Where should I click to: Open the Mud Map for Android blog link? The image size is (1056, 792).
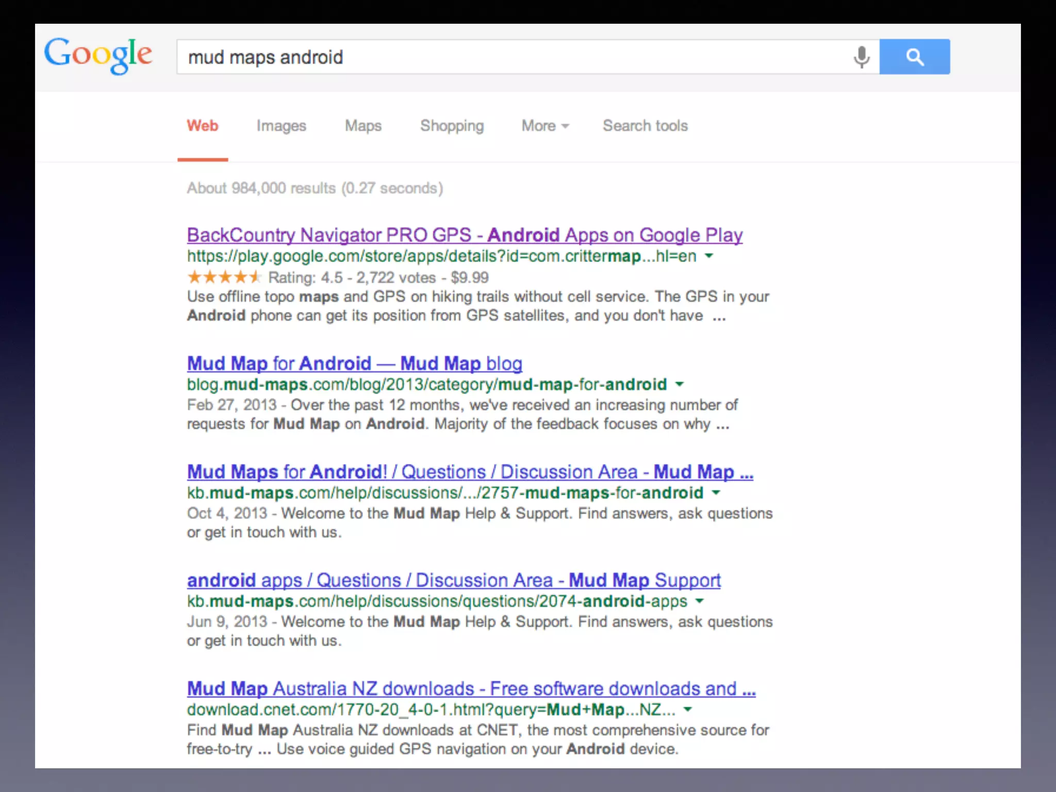click(x=354, y=364)
